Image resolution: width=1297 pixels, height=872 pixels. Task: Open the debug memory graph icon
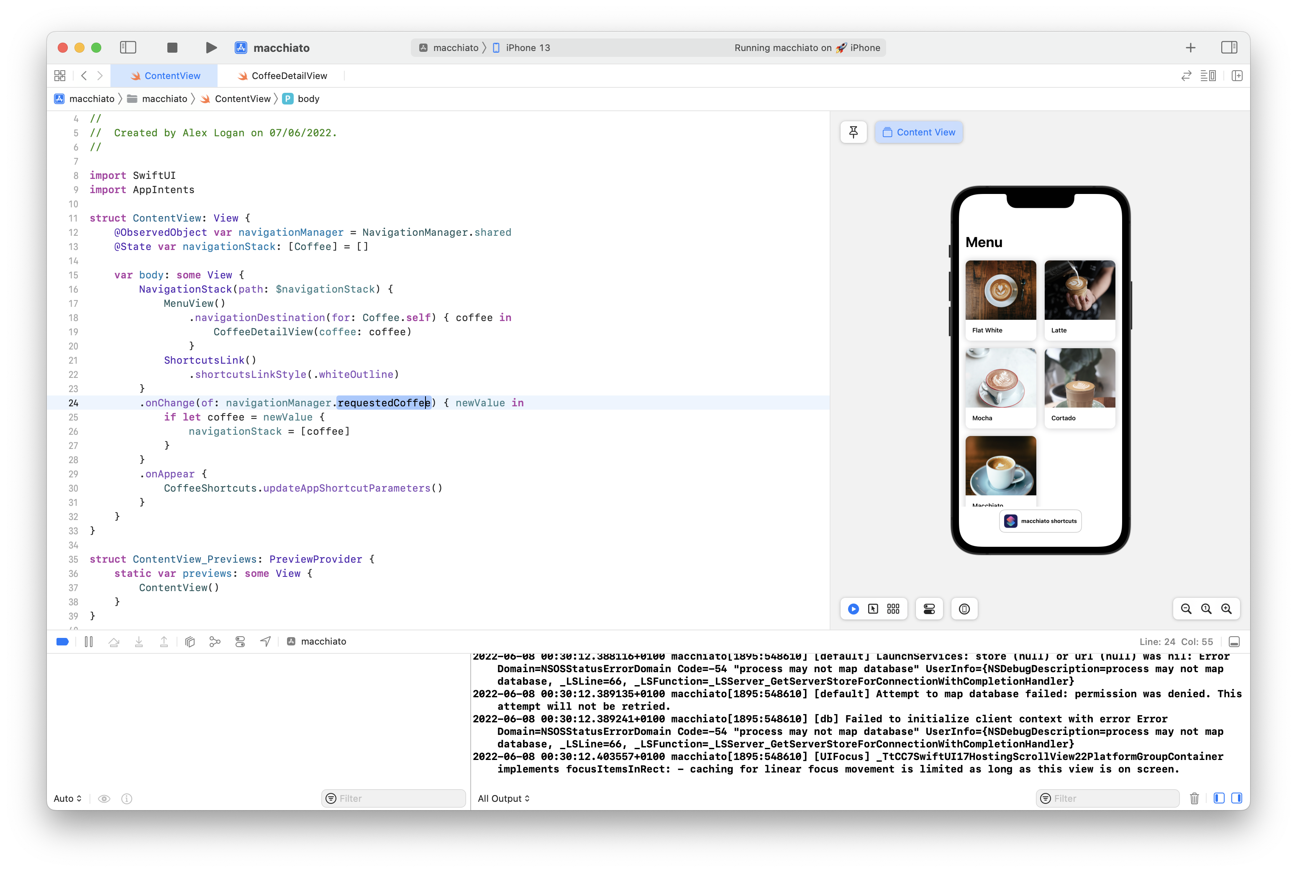point(215,642)
